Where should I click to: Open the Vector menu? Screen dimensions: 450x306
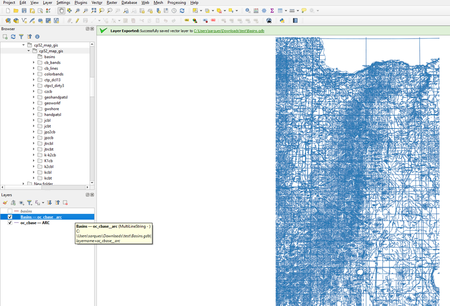[96, 3]
